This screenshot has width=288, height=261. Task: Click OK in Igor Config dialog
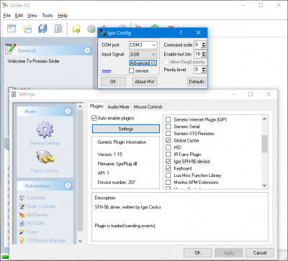113,82
